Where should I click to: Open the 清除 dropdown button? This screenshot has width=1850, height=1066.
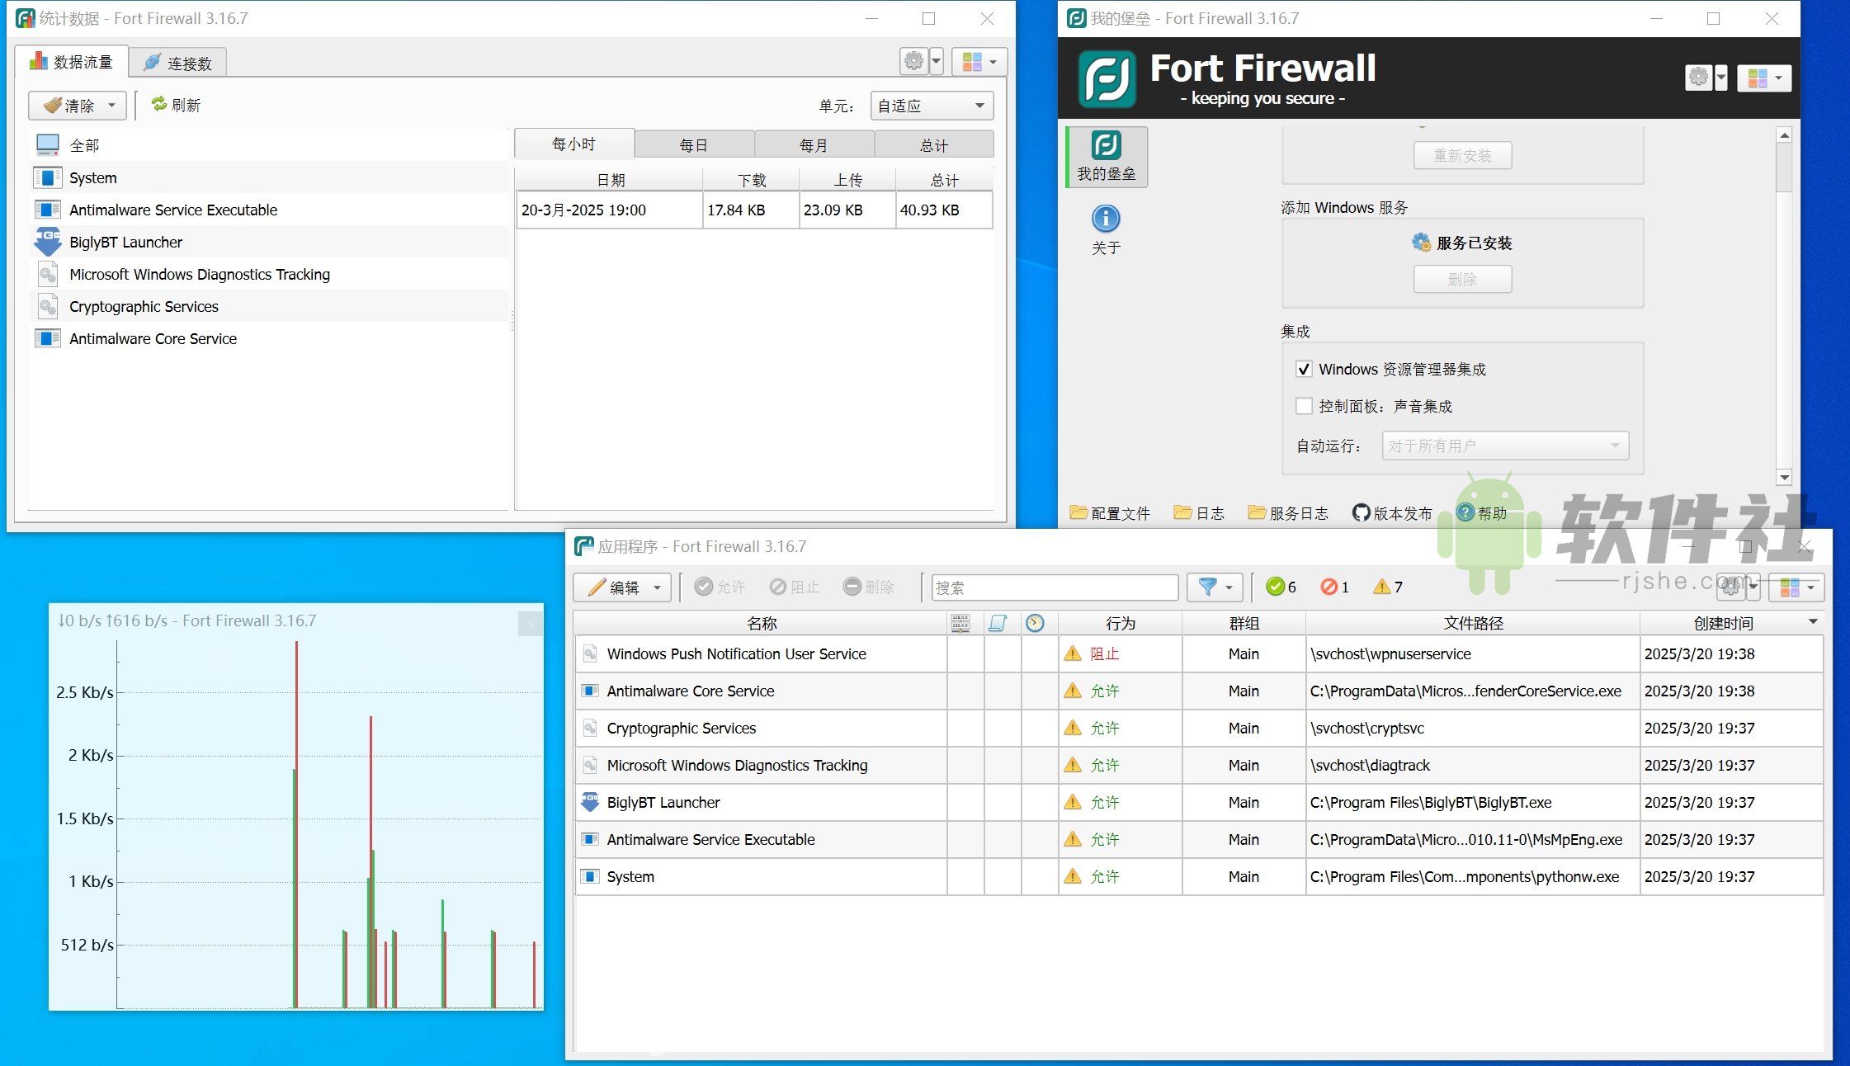coord(78,105)
